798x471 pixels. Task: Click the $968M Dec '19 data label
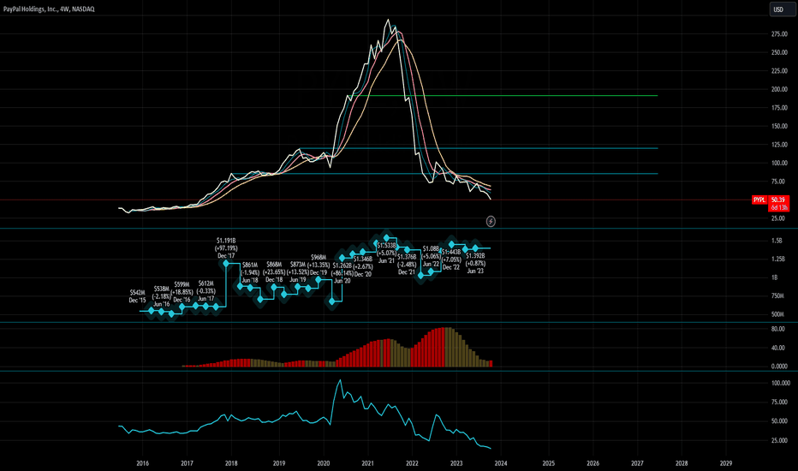pos(319,265)
